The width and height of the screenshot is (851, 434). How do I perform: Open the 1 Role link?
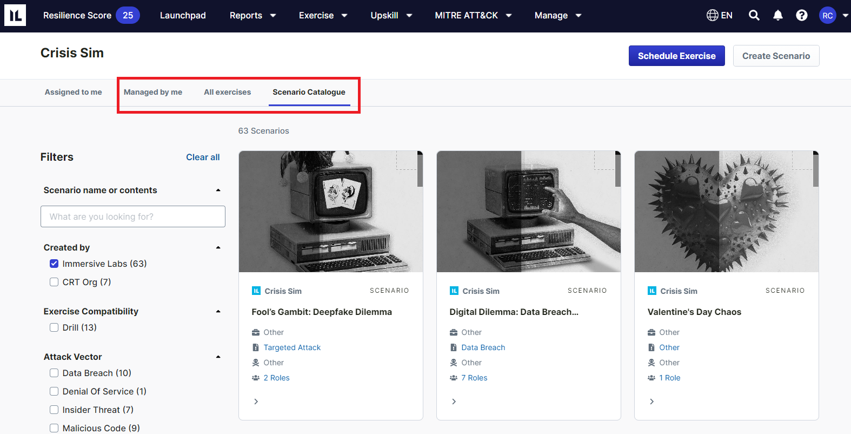[670, 378]
